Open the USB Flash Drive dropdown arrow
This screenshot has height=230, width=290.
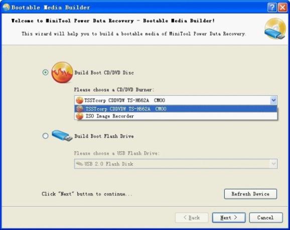(x=273, y=164)
